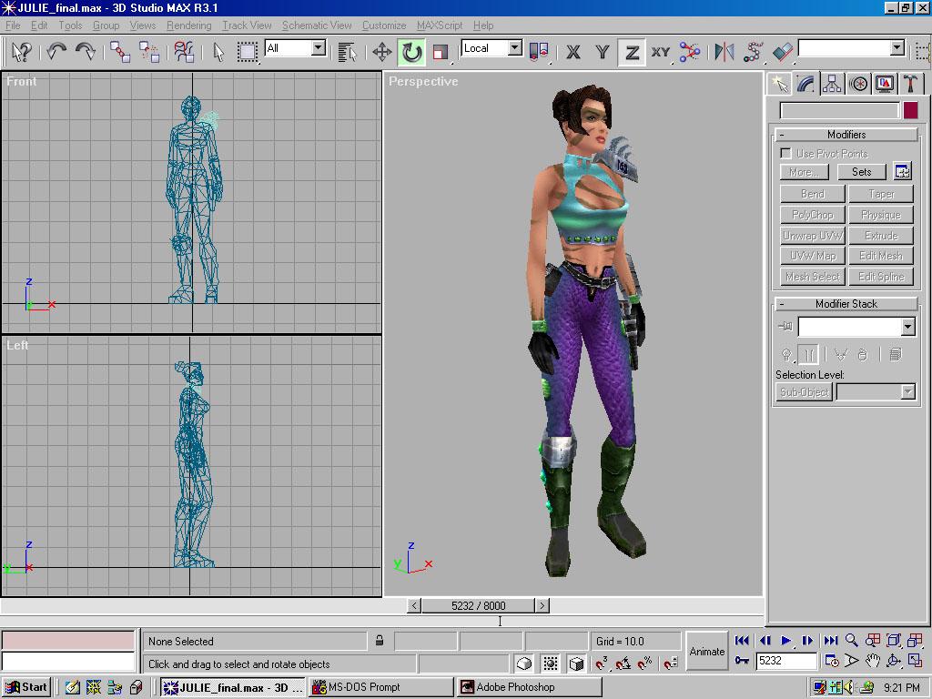Click the Select by Name icon
The height and width of the screenshot is (699, 932).
point(347,52)
